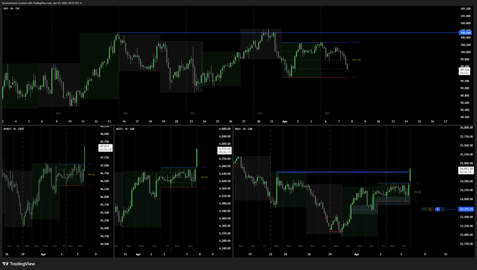Select the NQ1! 3h CME chart title

244,129
